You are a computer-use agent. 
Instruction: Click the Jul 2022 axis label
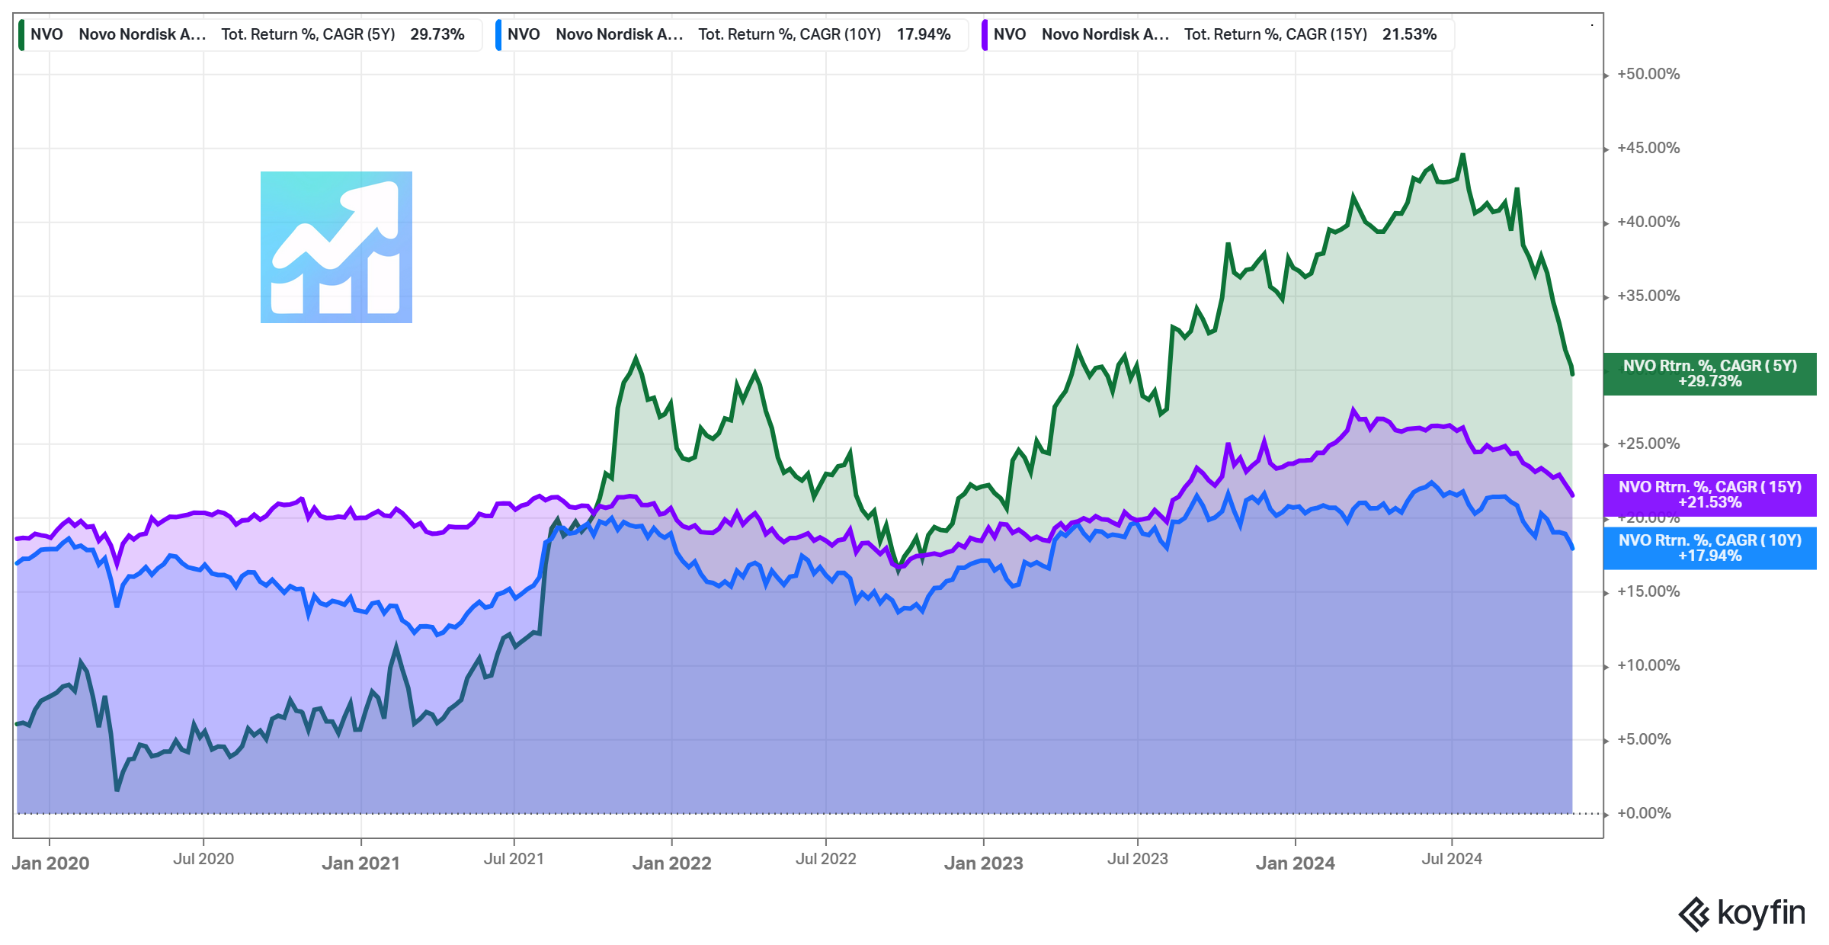826,859
